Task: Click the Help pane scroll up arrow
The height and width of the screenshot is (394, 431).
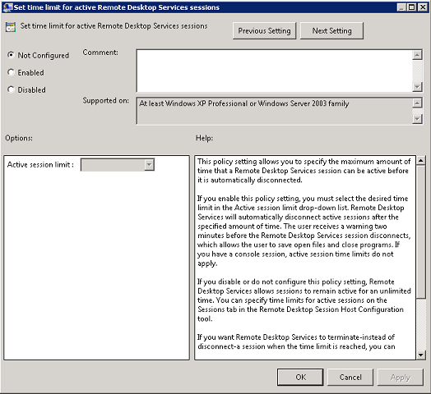Action: [x=421, y=160]
